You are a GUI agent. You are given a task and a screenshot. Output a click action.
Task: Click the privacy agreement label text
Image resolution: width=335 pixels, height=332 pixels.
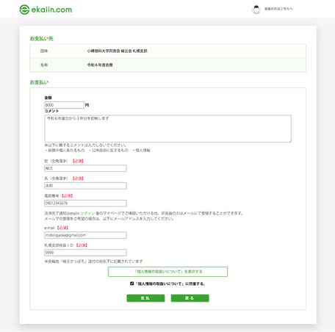click(x=170, y=284)
